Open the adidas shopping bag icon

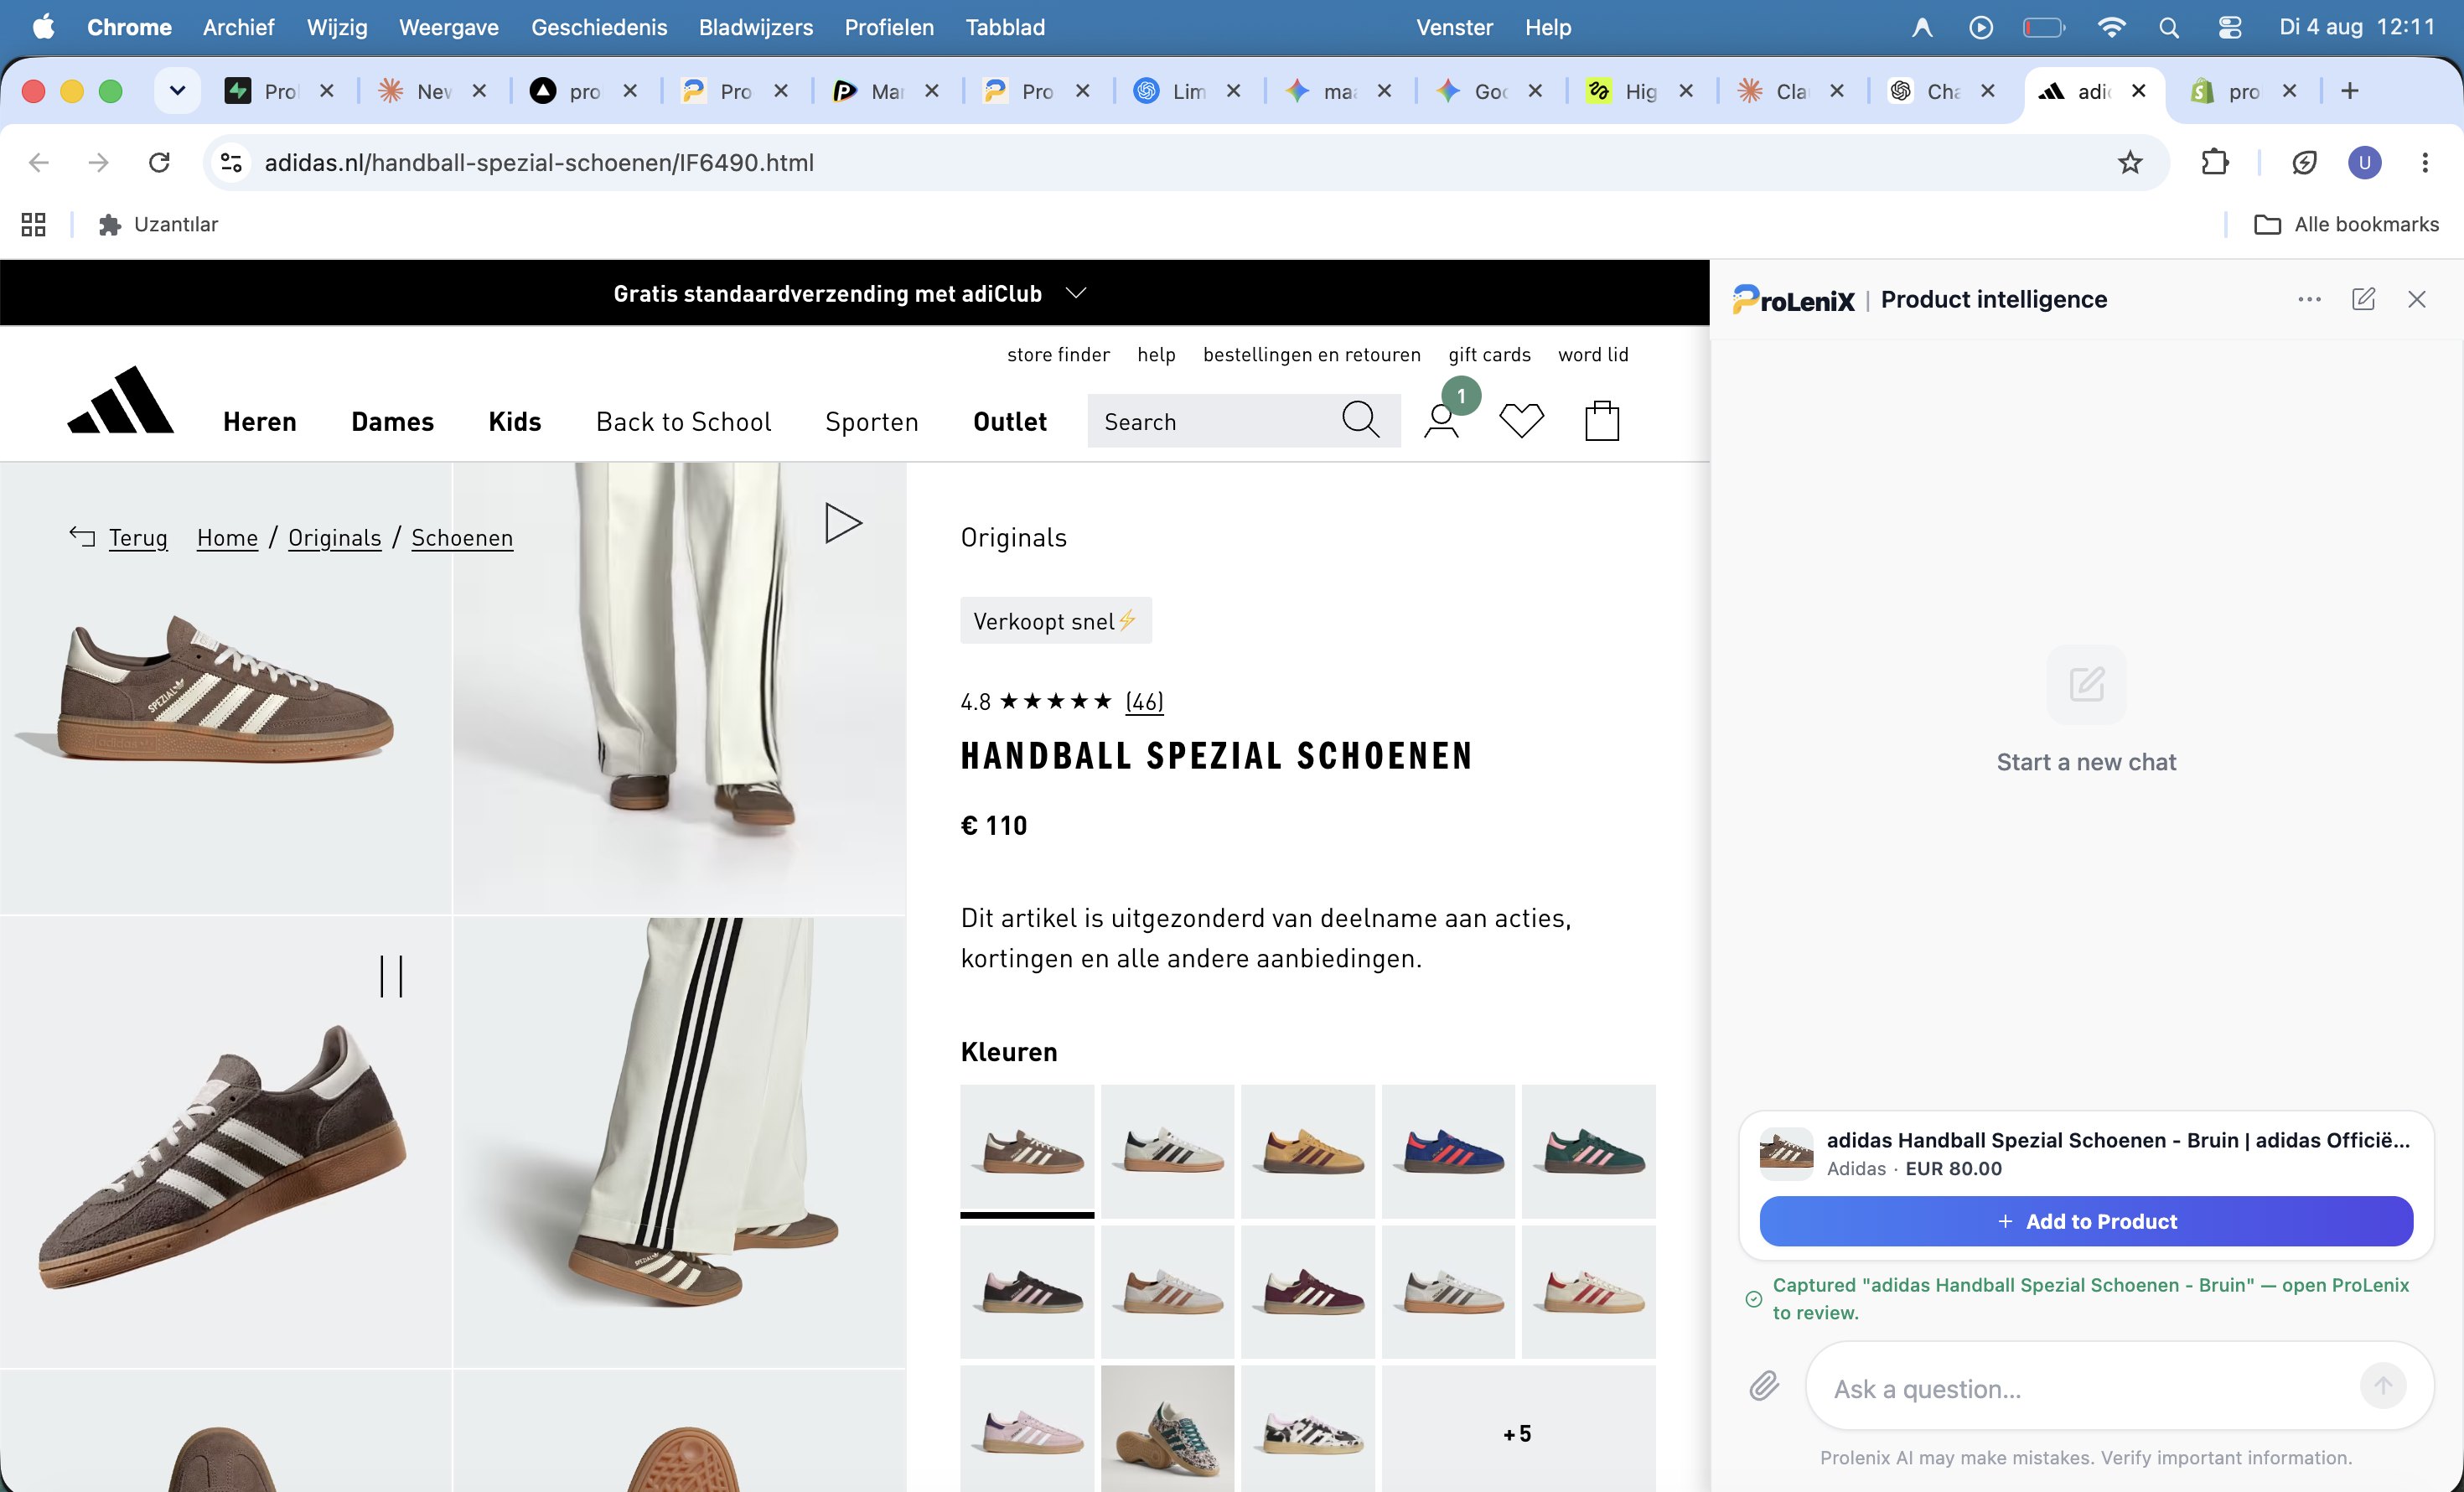(1601, 421)
